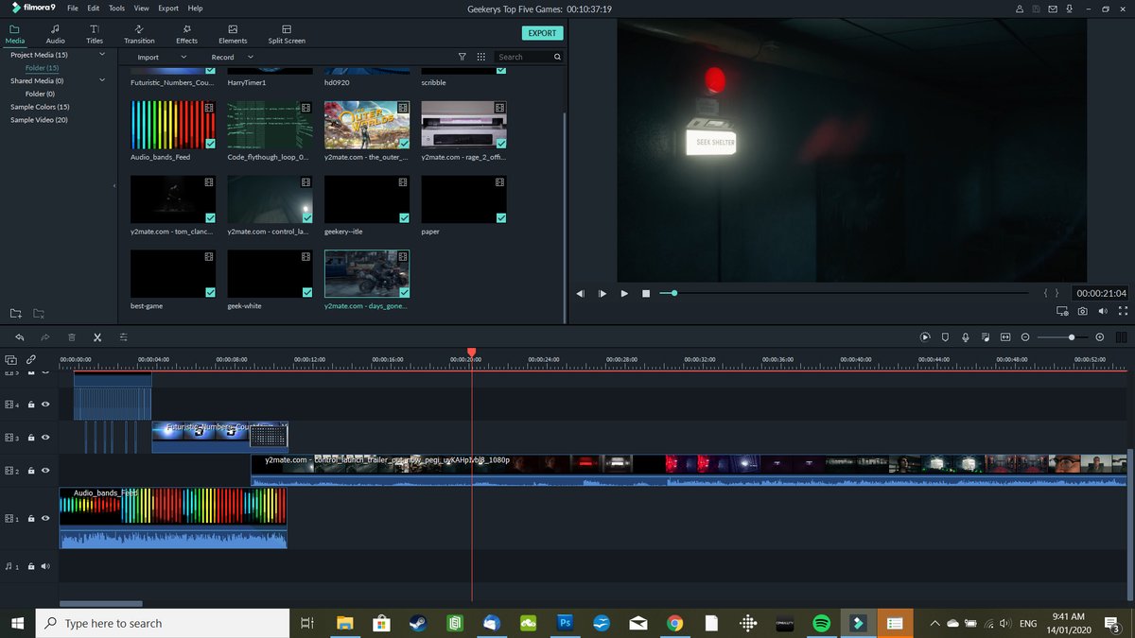Viewport: 1135px width, 638px height.
Task: Click the preview volume speaker icon
Action: click(1103, 311)
